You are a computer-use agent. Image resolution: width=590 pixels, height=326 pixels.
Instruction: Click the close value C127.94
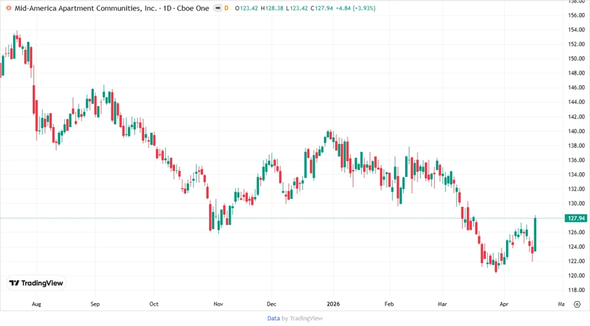click(x=322, y=8)
